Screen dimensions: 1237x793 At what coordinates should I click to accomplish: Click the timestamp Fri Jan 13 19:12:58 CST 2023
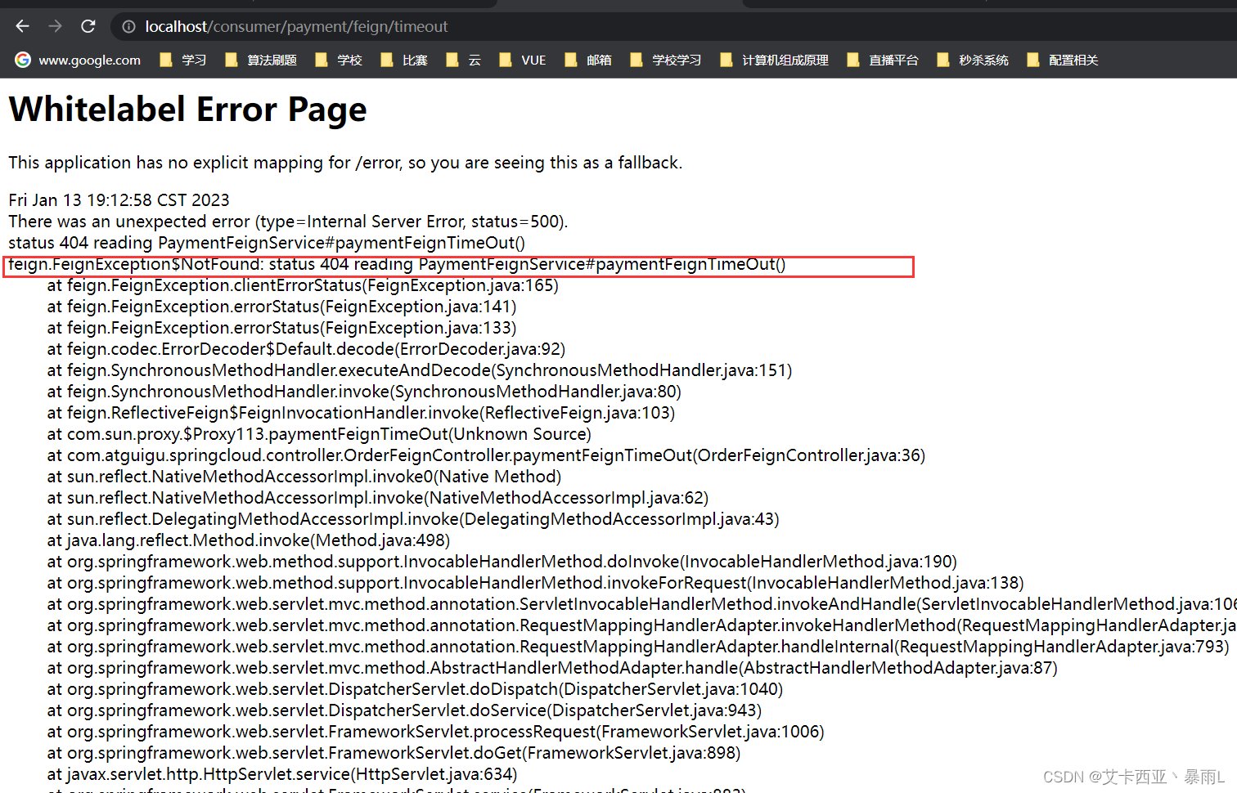(119, 200)
